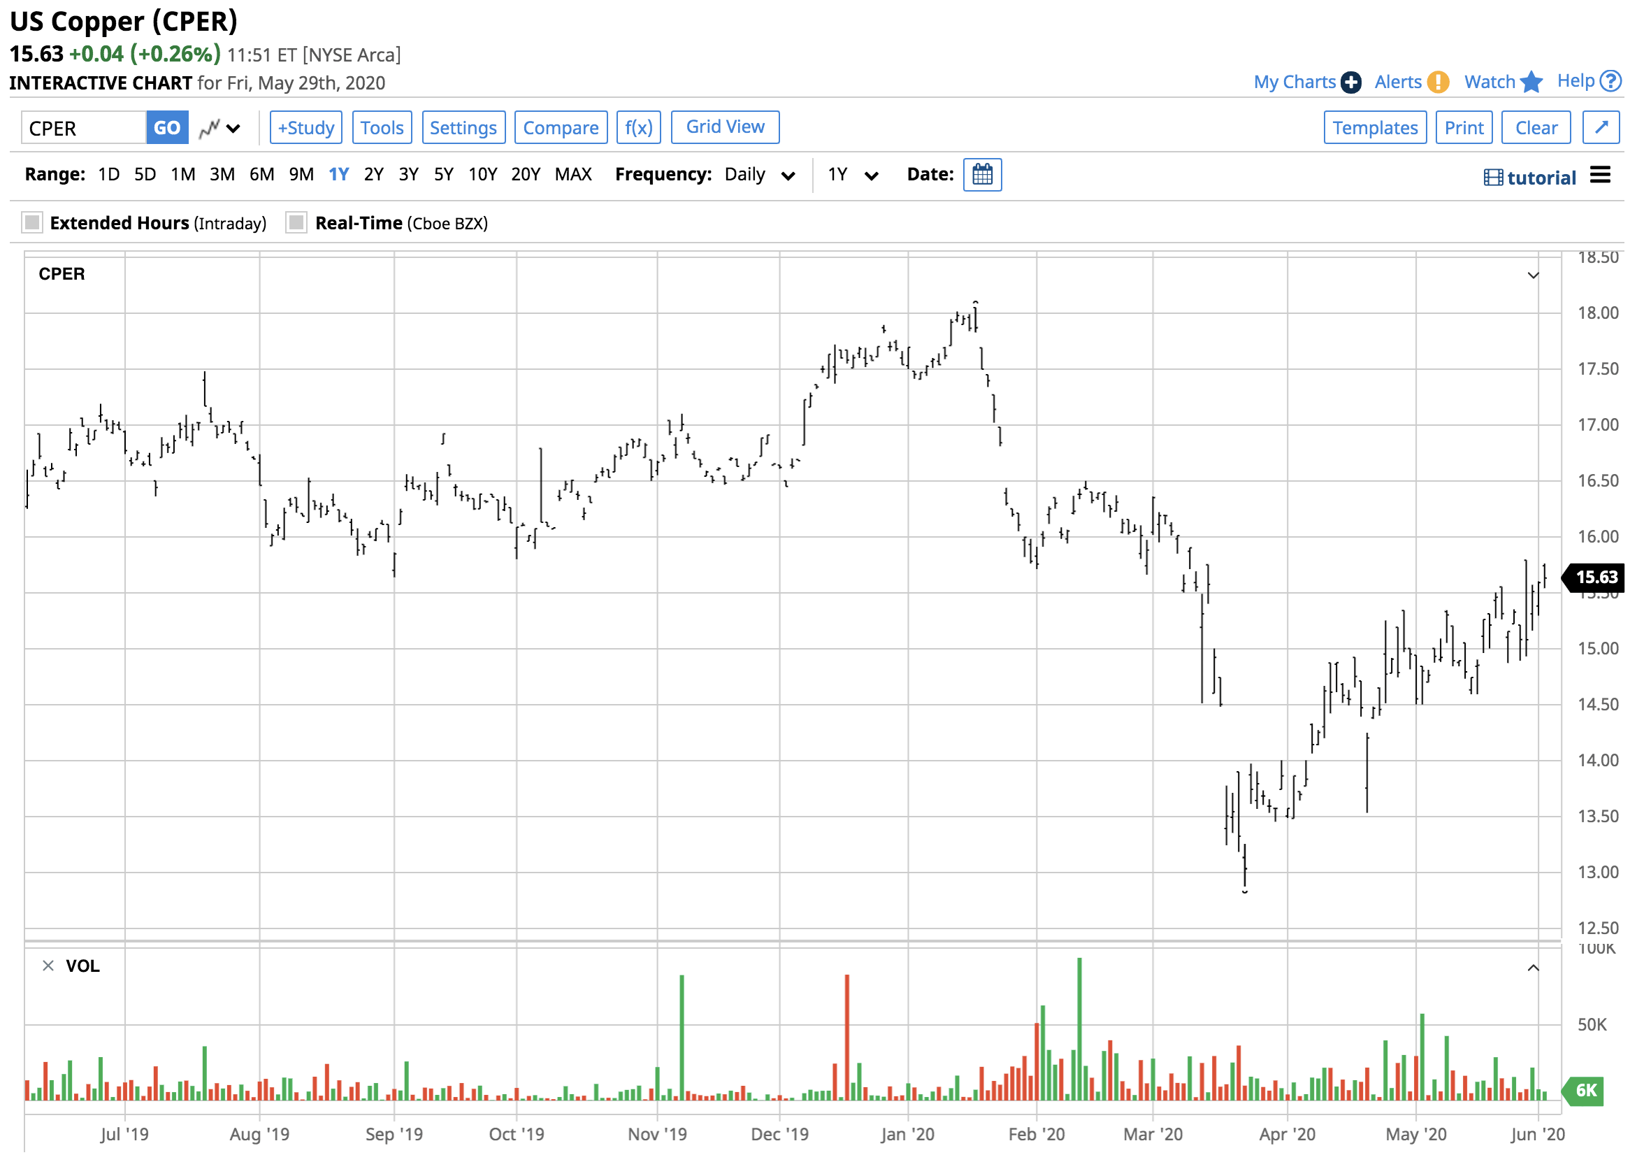
Task: Select the 9M range
Action: (x=302, y=175)
